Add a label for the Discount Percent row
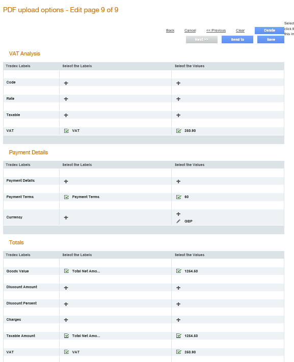 [66, 304]
